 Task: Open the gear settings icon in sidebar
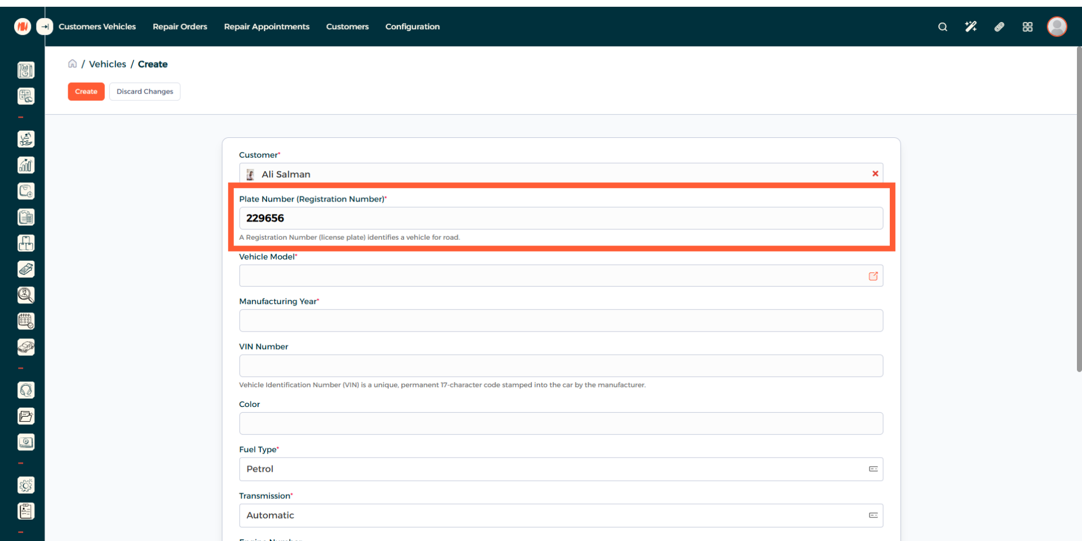[x=26, y=485]
